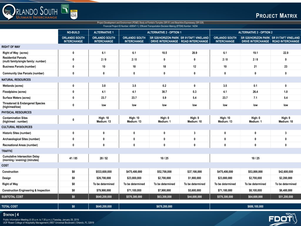Click the Wetlands value "3.8"
The width and height of the screenshot is (301, 226).
click(x=104, y=86)
